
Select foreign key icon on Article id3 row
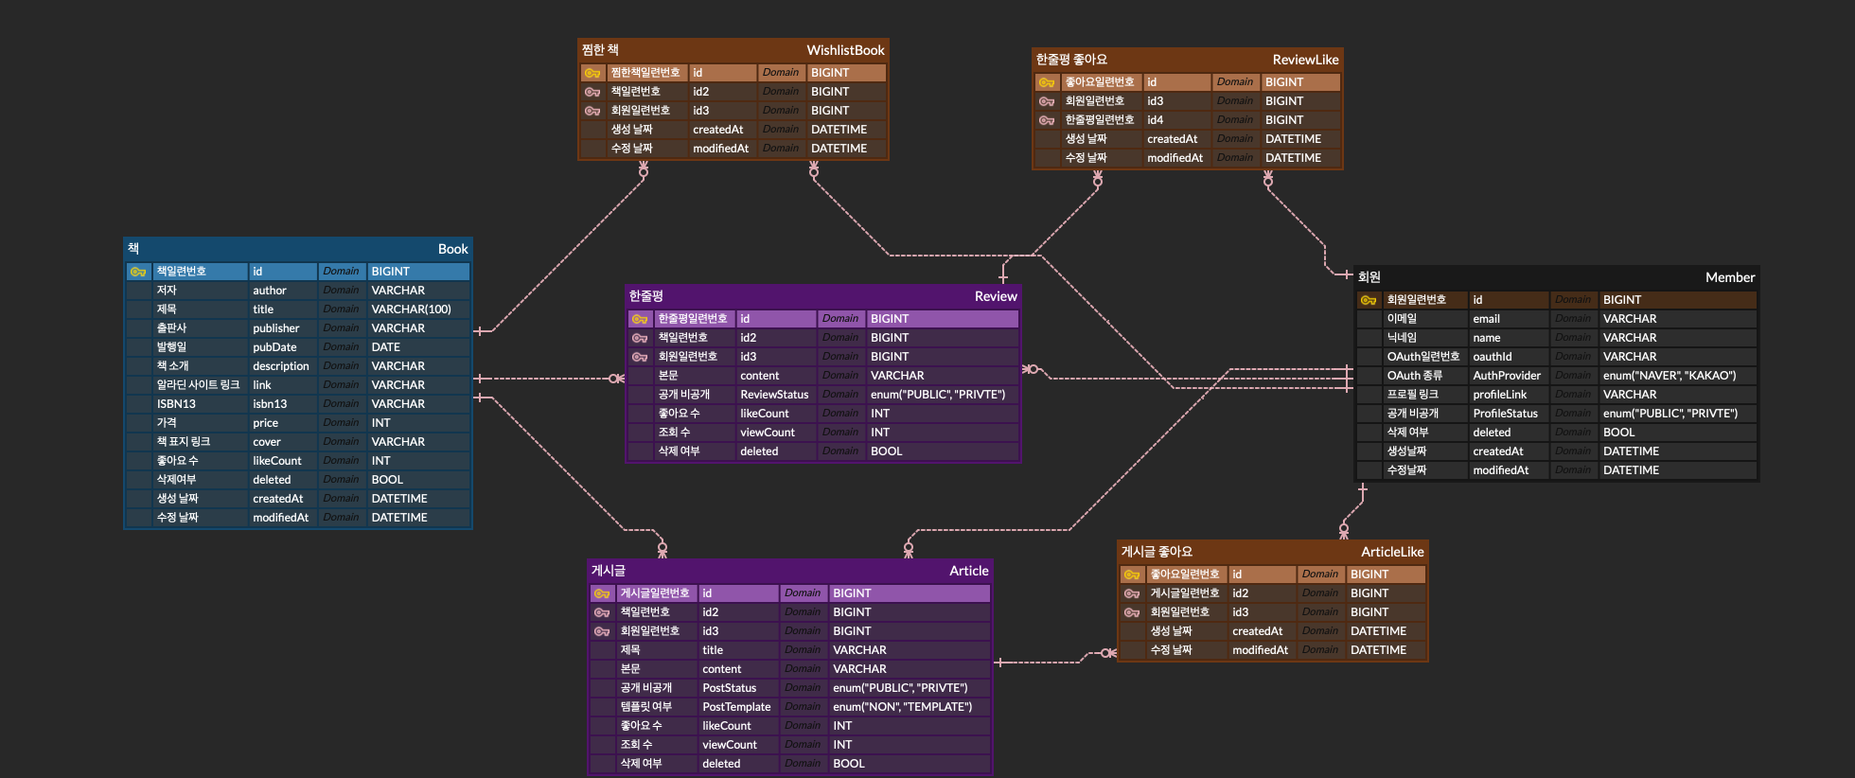(x=602, y=631)
